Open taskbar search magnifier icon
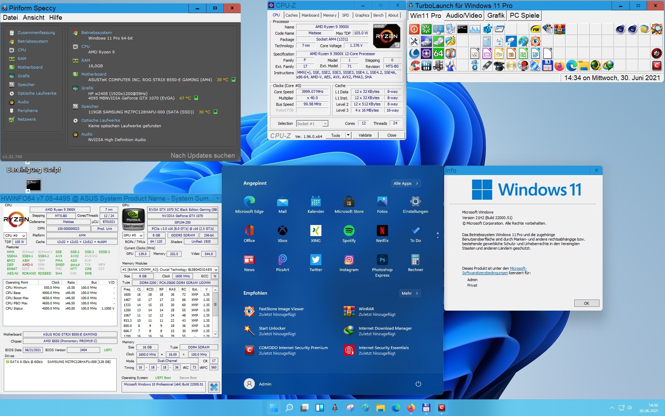 289,408
